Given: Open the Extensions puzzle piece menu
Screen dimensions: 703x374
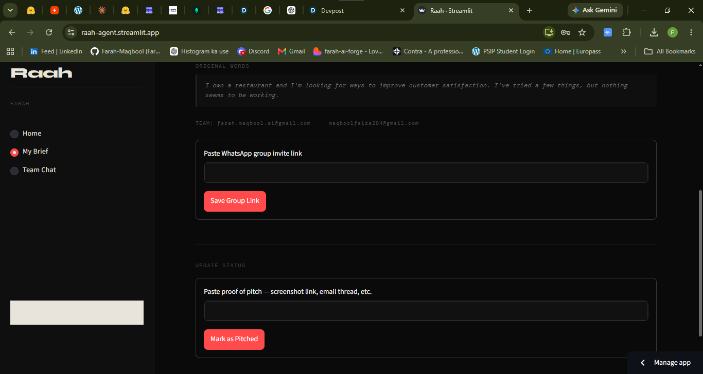Looking at the screenshot, I should [x=626, y=32].
